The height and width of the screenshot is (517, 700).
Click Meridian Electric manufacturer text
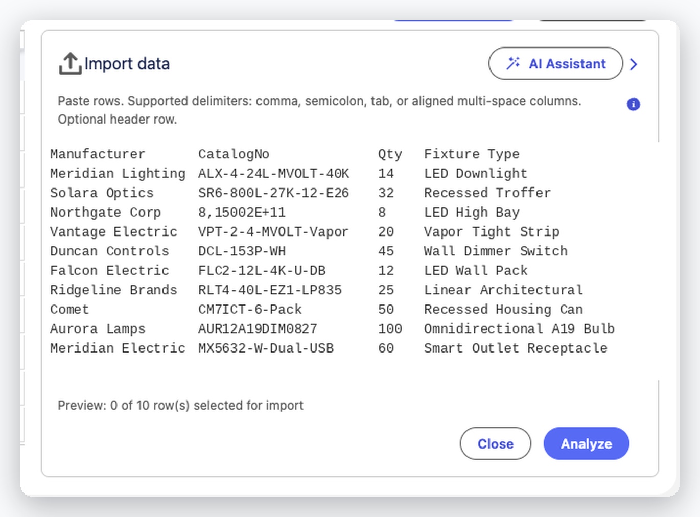[118, 348]
